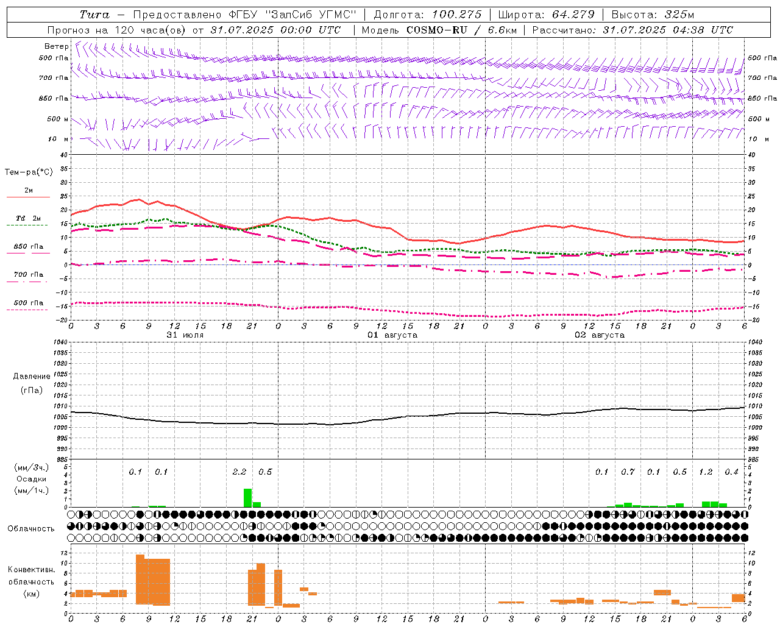The height and width of the screenshot is (624, 780).
Task: Click the red line sample under "2м" legend
Action: tap(28, 197)
